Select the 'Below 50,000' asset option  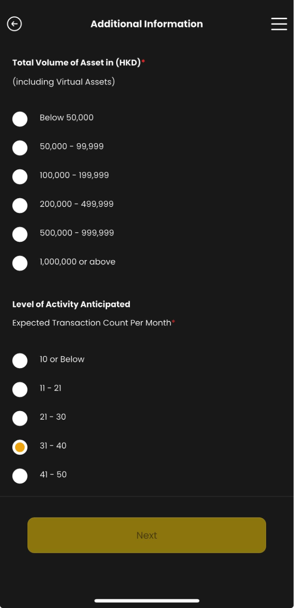coord(20,119)
